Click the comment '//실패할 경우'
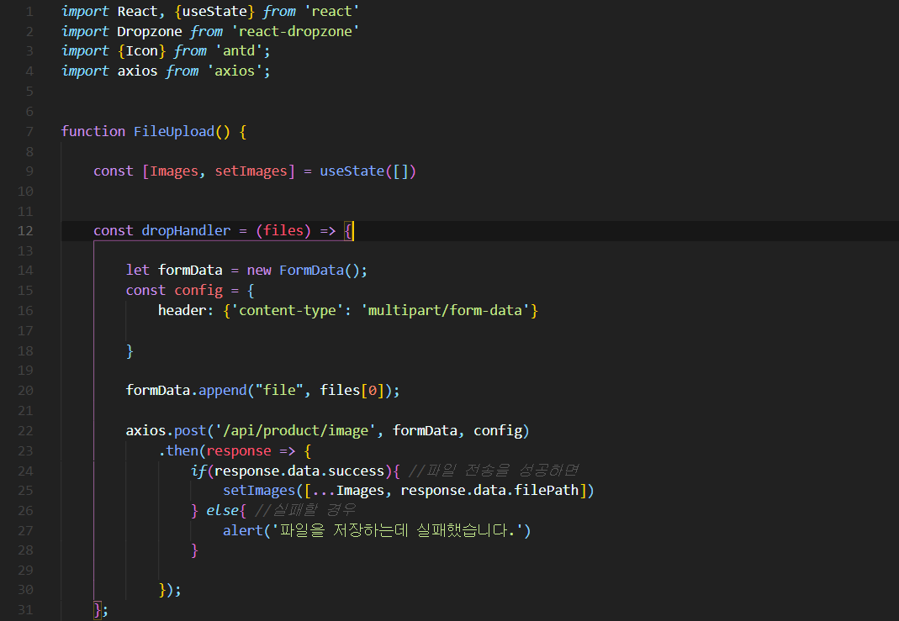 tap(305, 510)
